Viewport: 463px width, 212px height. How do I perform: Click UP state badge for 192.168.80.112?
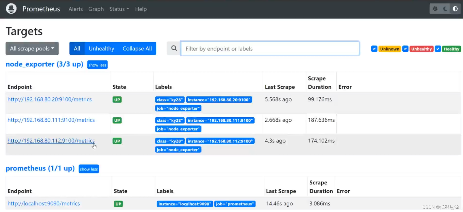117,141
